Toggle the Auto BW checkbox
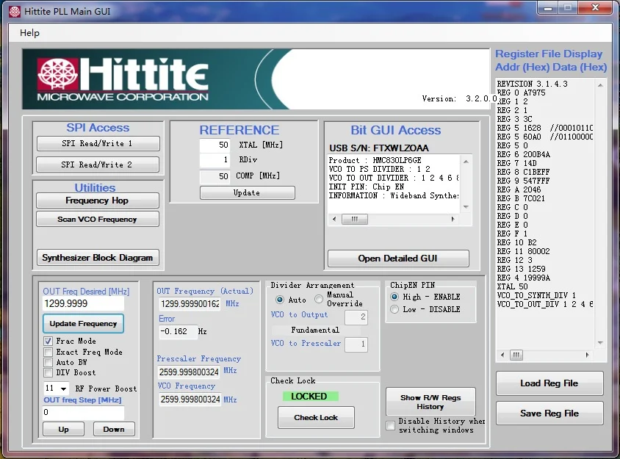The image size is (620, 459). (48, 362)
